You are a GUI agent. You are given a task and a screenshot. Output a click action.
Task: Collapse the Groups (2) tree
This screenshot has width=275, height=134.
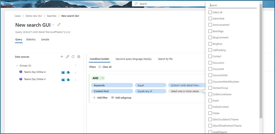(x=17, y=66)
